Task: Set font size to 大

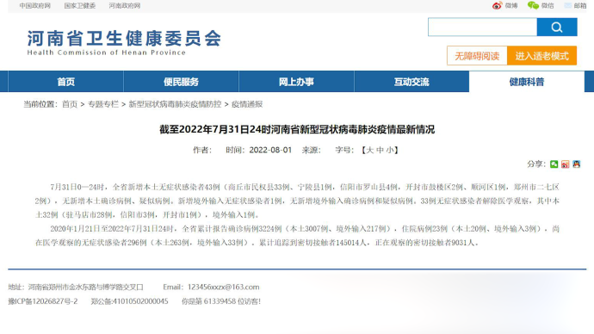Action: [369, 150]
